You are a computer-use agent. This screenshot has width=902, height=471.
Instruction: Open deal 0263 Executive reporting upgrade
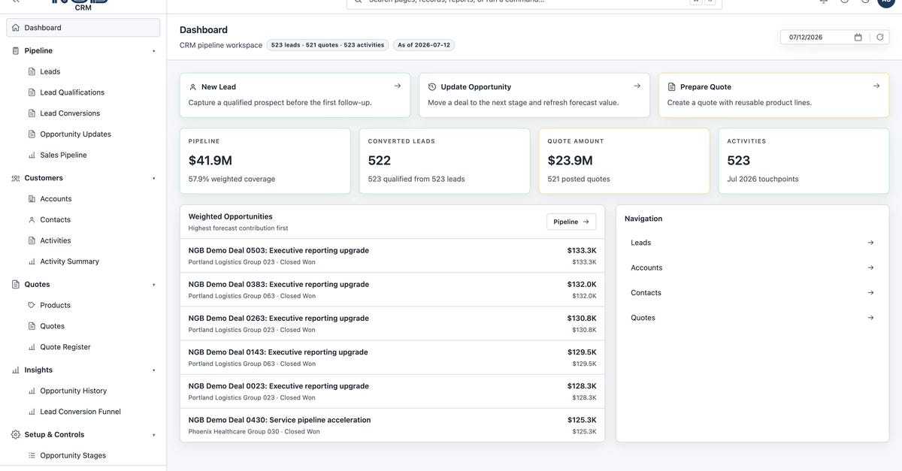(x=392, y=324)
